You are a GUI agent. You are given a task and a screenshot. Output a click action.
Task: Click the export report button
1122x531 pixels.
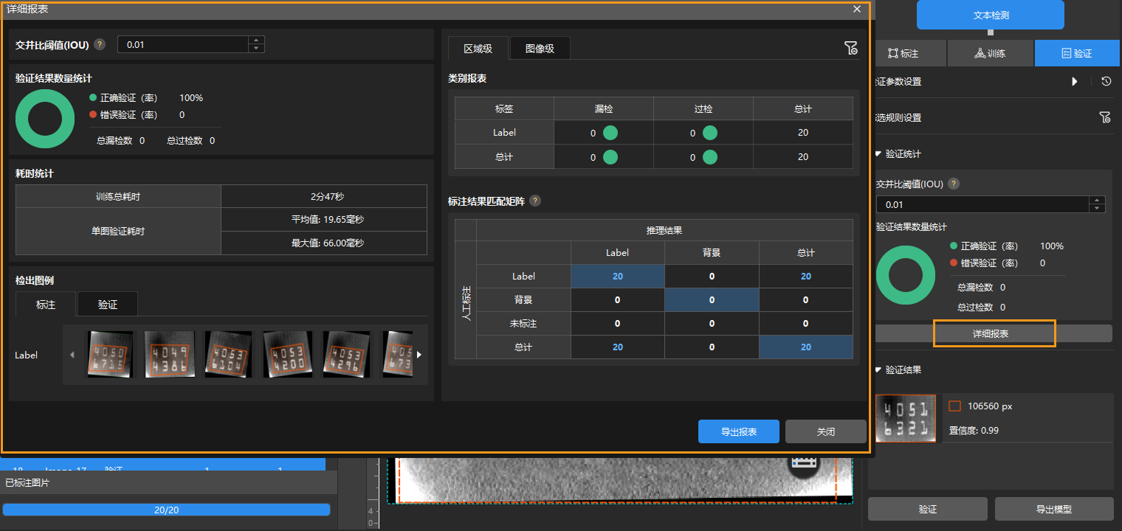[739, 431]
